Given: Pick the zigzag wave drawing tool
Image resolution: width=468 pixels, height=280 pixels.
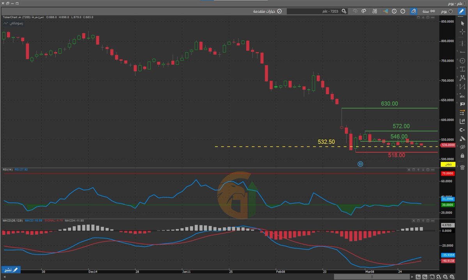Looking at the screenshot, I should click(462, 87).
